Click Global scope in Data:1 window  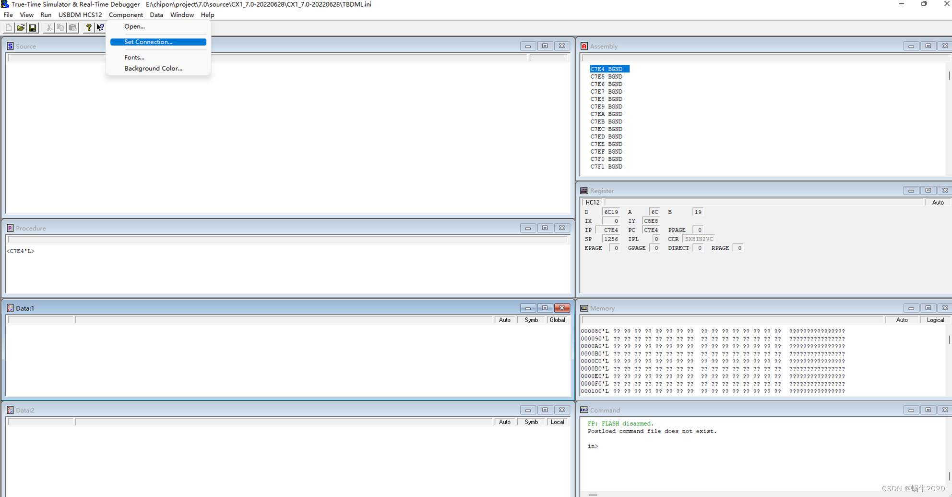coord(557,320)
